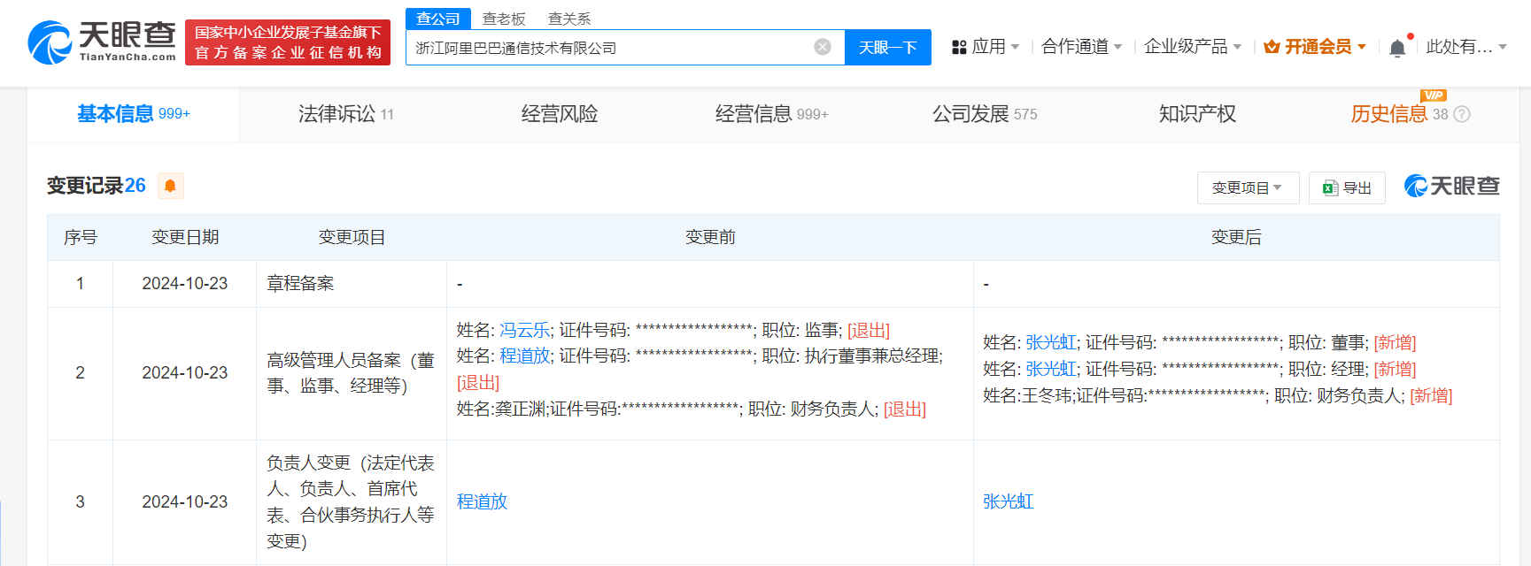The image size is (1531, 566).
Task: Switch to the 查公司 search tab
Action: 438,19
